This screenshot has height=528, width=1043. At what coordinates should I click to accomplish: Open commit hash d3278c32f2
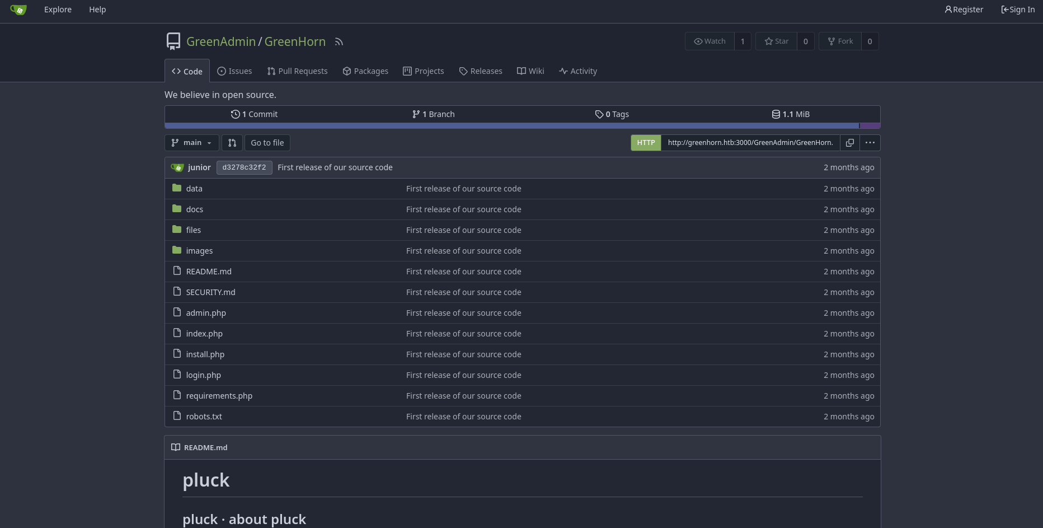point(244,167)
